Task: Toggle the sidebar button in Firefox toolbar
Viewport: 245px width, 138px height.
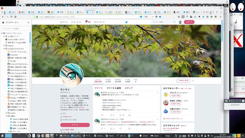Action: (x=183, y=17)
